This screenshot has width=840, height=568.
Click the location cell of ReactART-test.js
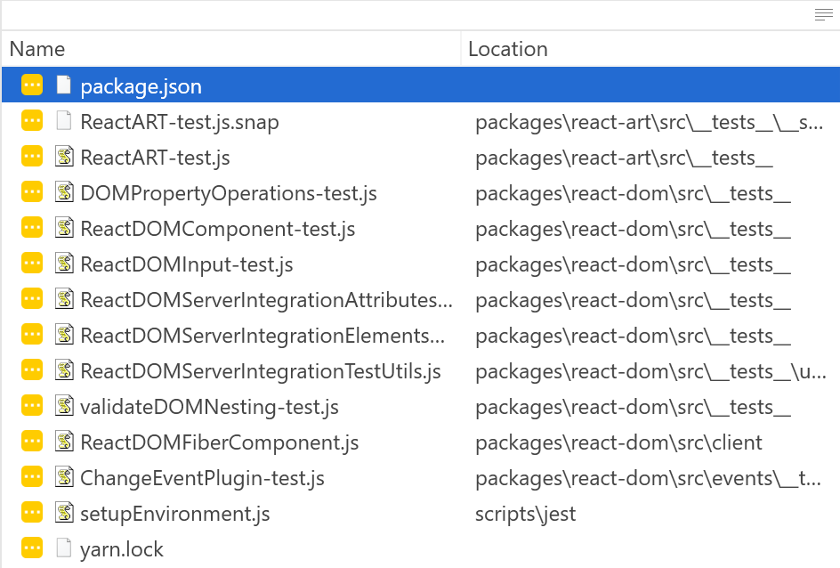pos(624,158)
